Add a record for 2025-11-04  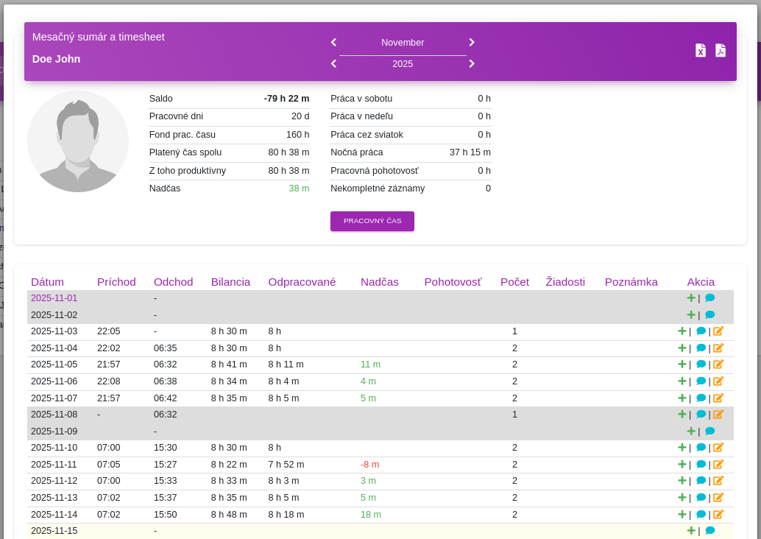pos(682,348)
